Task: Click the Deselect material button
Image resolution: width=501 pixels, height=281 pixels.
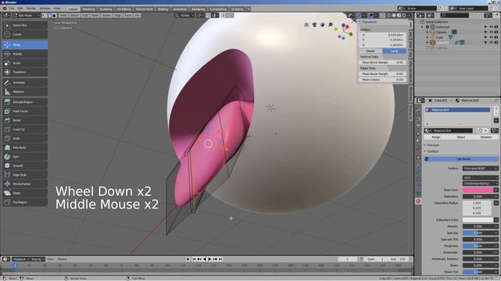Action: click(486, 137)
